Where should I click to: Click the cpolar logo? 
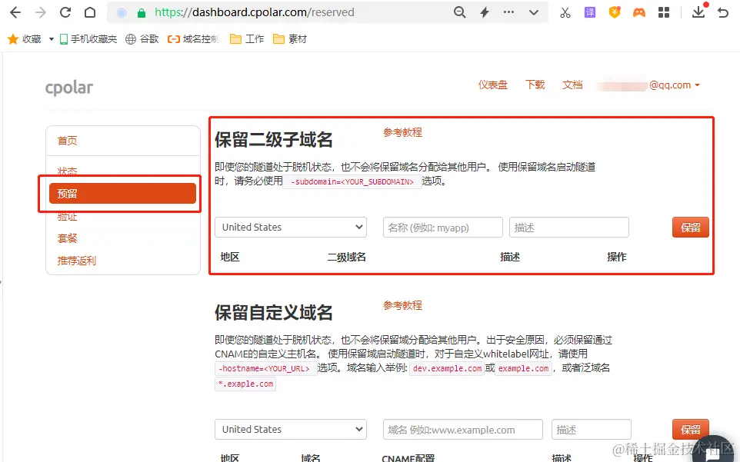(69, 87)
